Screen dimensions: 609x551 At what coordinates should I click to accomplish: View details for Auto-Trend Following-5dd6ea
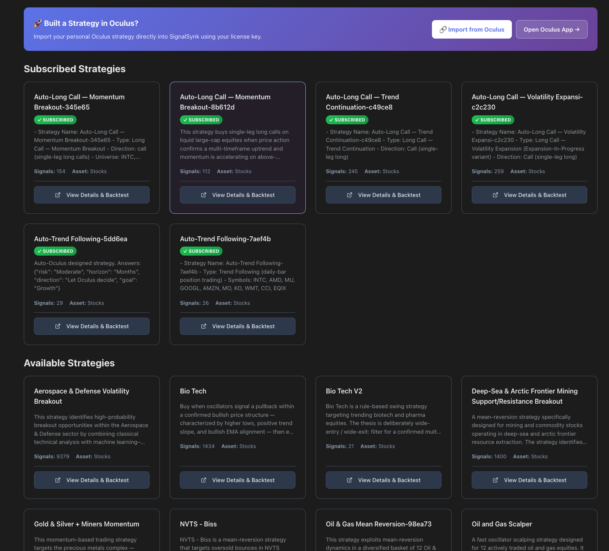point(92,326)
